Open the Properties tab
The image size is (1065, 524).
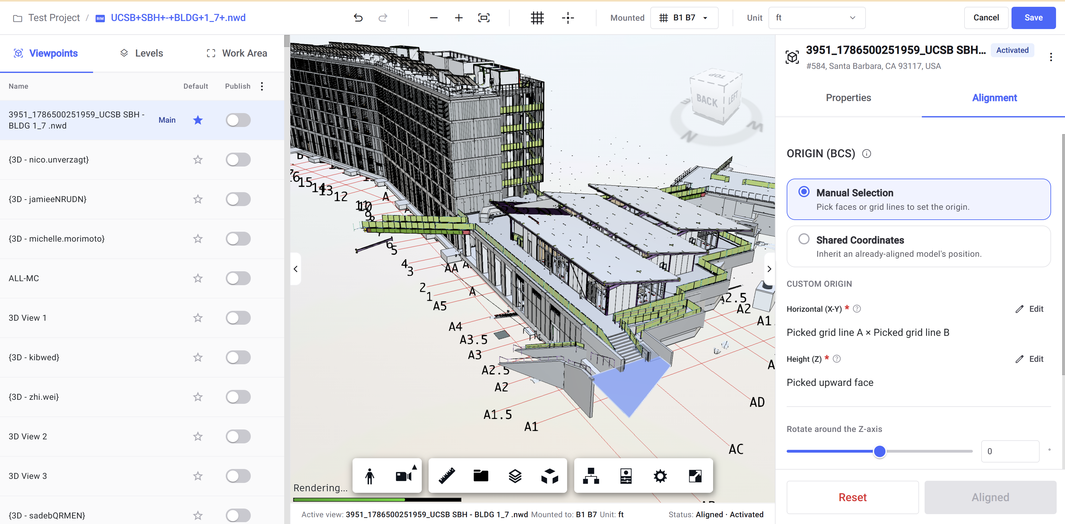point(848,98)
